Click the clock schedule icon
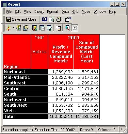 click(x=26, y=28)
